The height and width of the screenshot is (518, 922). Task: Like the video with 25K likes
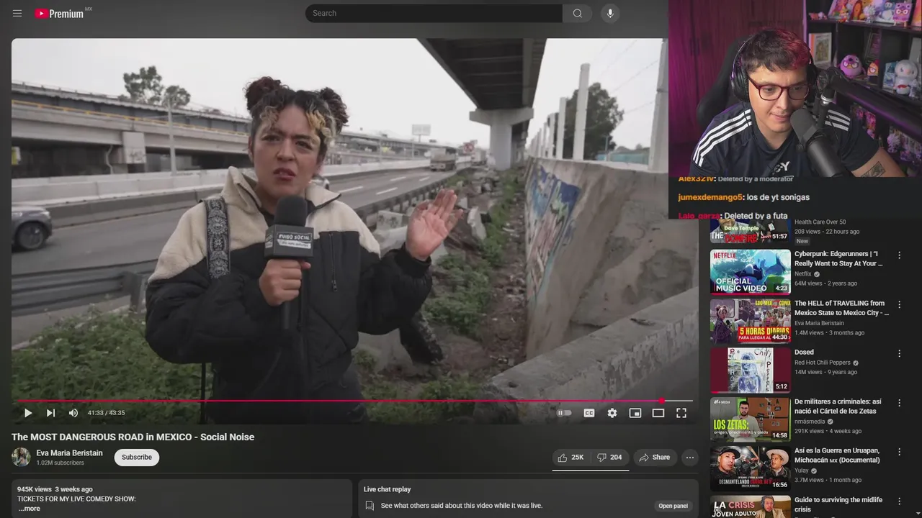(571, 458)
